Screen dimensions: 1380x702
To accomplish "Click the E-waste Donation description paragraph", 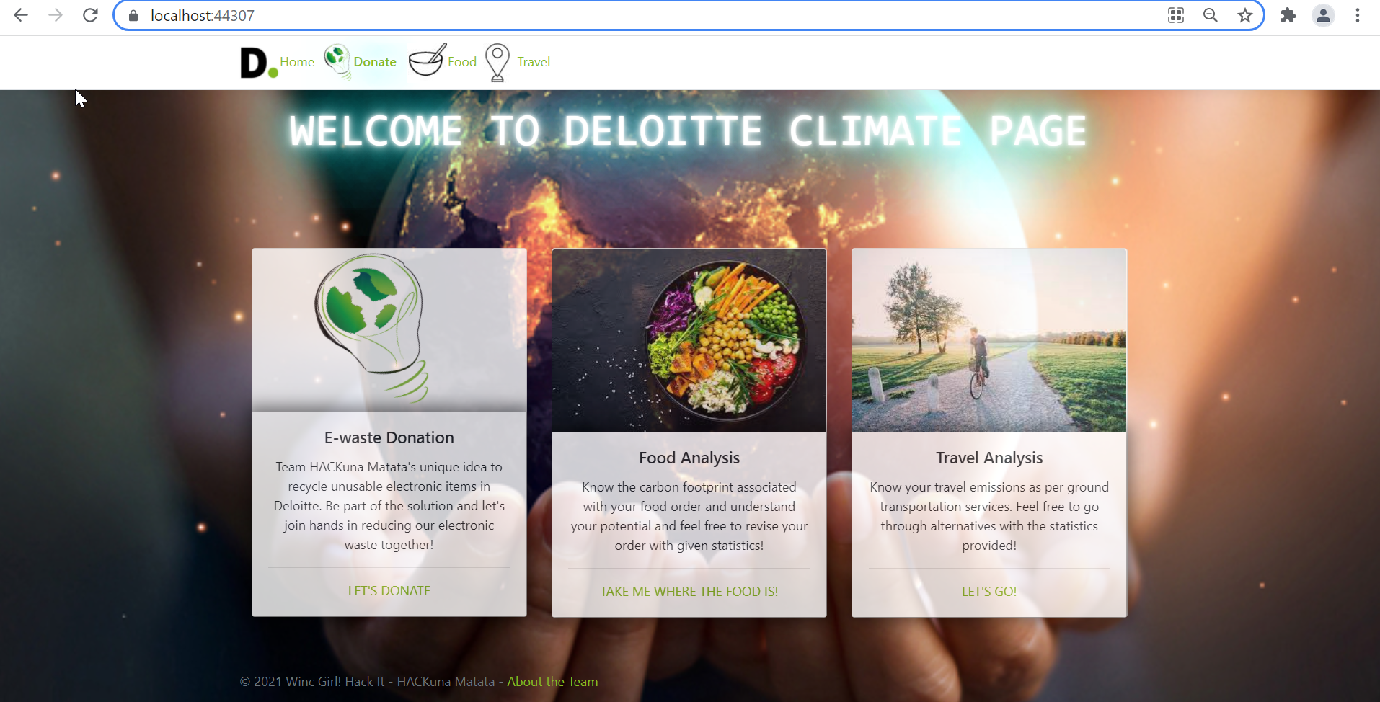I will 389,506.
